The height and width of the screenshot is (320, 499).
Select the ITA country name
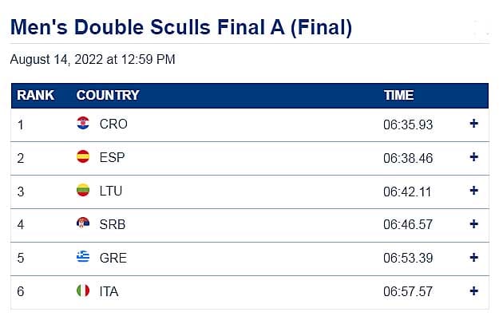click(109, 291)
